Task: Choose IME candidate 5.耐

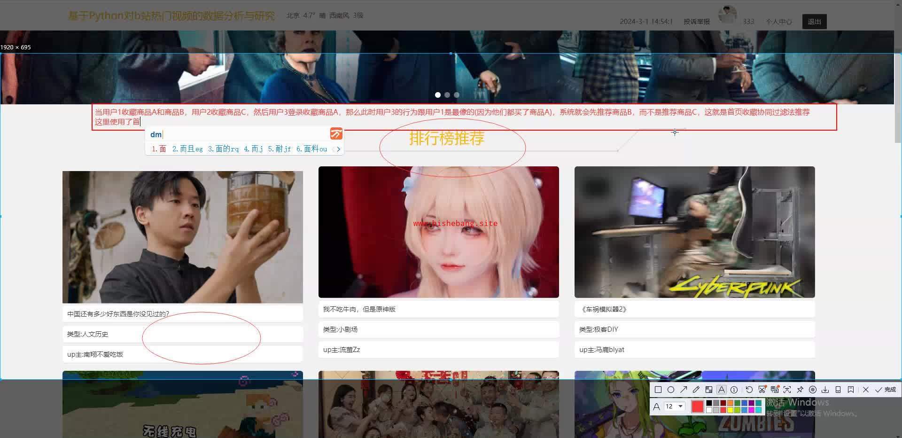Action: pos(280,149)
